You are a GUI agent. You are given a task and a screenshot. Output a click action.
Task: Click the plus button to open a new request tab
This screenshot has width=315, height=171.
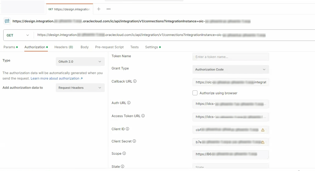99,9
